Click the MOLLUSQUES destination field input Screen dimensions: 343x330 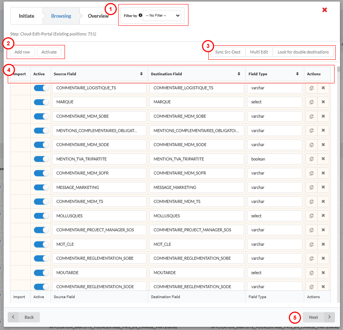(197, 216)
